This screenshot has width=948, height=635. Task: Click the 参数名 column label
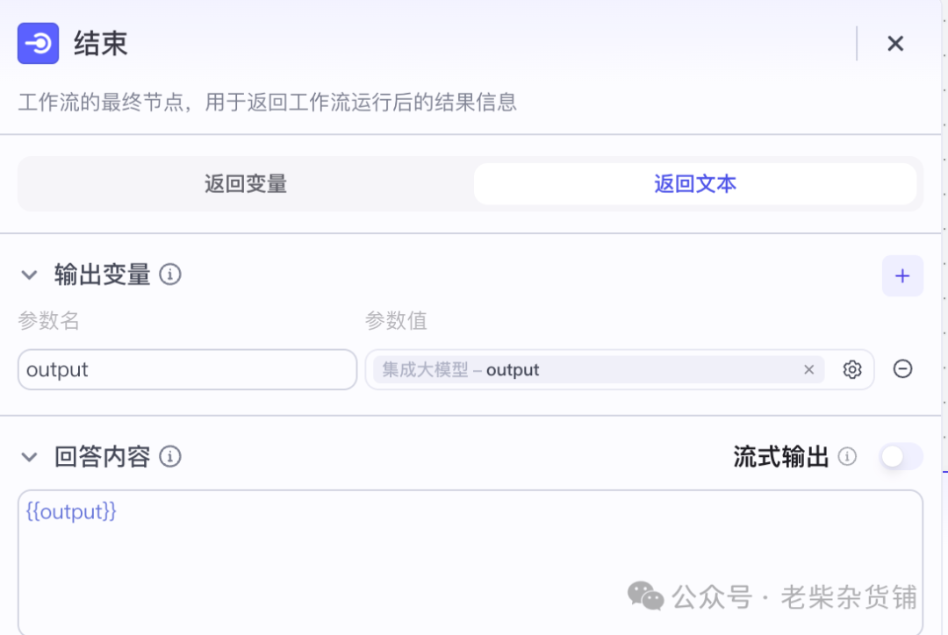tap(48, 321)
